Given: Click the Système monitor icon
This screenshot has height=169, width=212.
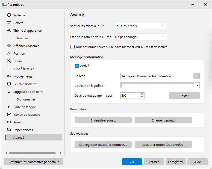Looking at the screenshot, I should coord(9,15).
